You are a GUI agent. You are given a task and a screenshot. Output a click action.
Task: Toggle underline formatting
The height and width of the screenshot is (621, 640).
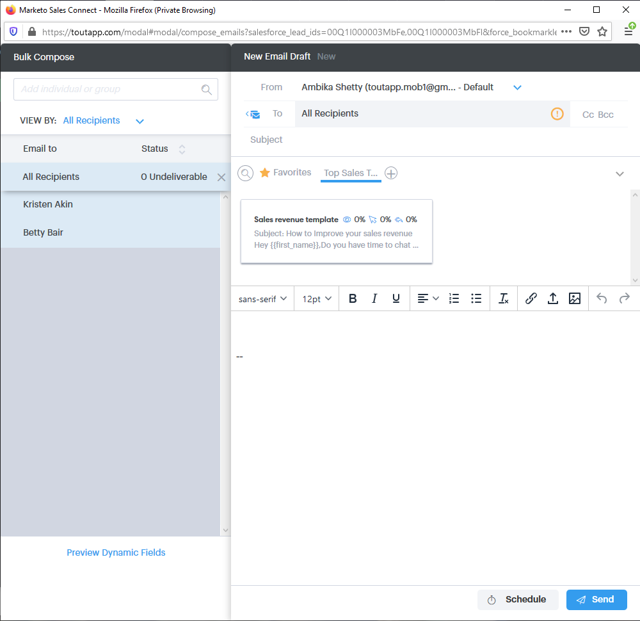[x=396, y=298]
